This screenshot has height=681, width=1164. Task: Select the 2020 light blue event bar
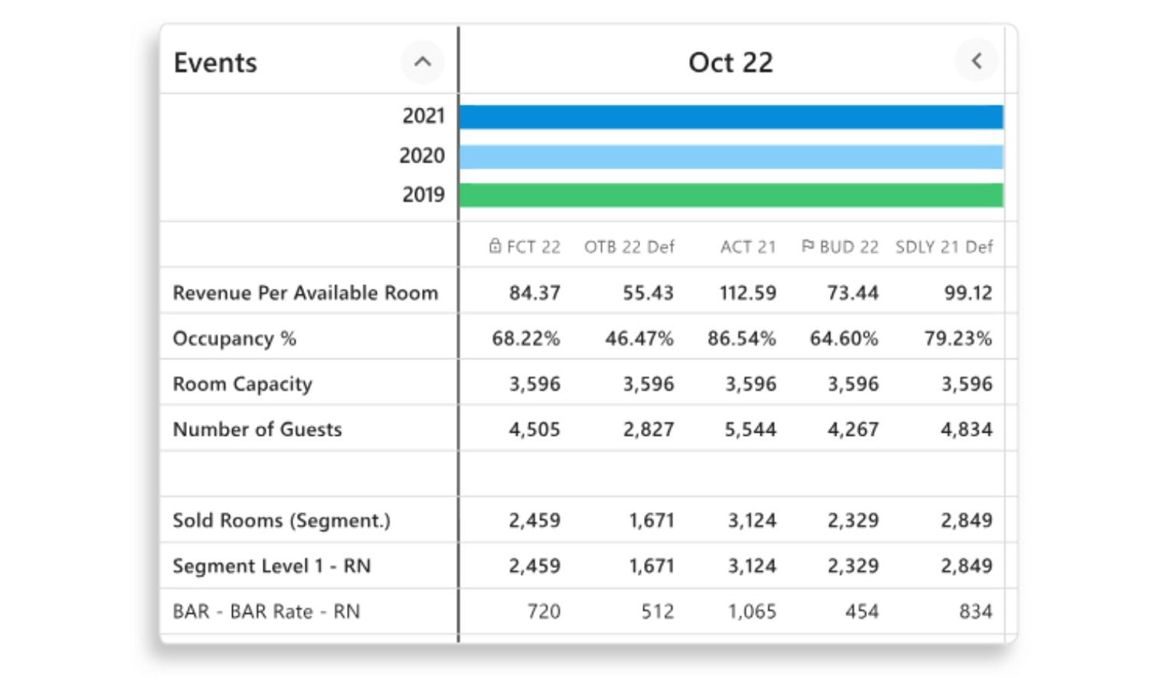coord(731,157)
